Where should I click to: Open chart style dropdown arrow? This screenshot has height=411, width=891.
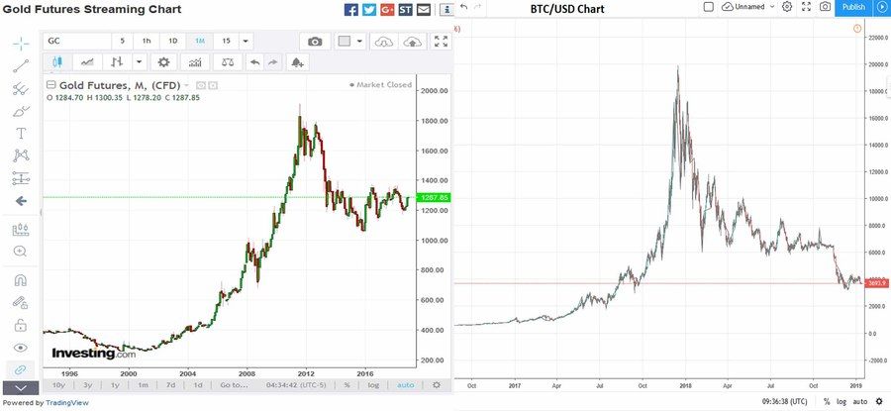coord(140,62)
